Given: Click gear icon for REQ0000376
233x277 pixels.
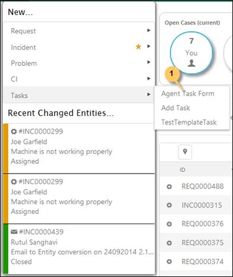Looking at the screenshot, I should (x=169, y=224).
